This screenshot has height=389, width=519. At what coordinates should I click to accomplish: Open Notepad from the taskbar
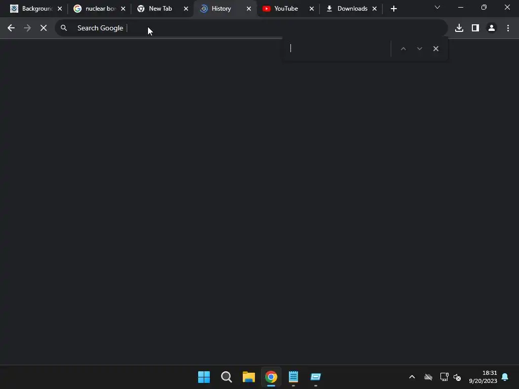(293, 377)
